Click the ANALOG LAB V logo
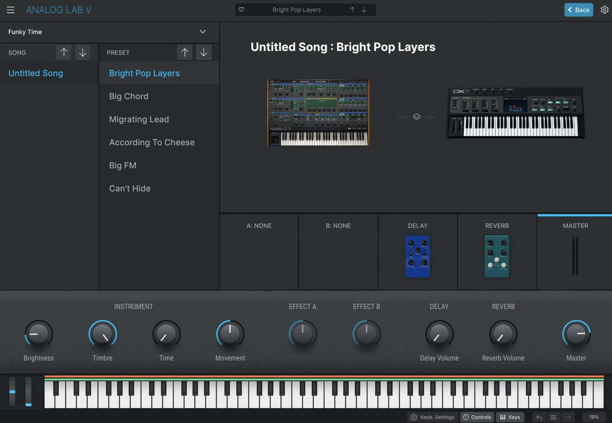Image resolution: width=612 pixels, height=423 pixels. pos(59,10)
